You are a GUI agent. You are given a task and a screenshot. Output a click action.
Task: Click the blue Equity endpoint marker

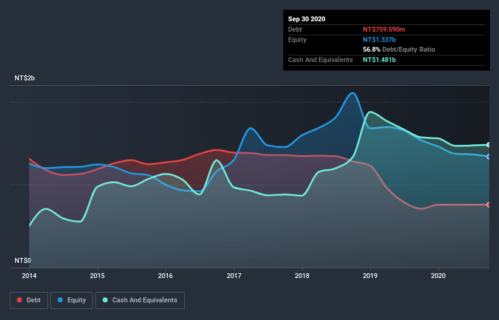coord(489,157)
